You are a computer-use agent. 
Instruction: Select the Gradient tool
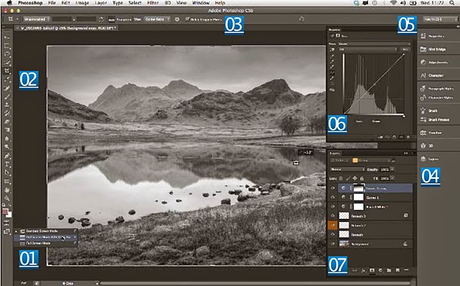click(7, 130)
